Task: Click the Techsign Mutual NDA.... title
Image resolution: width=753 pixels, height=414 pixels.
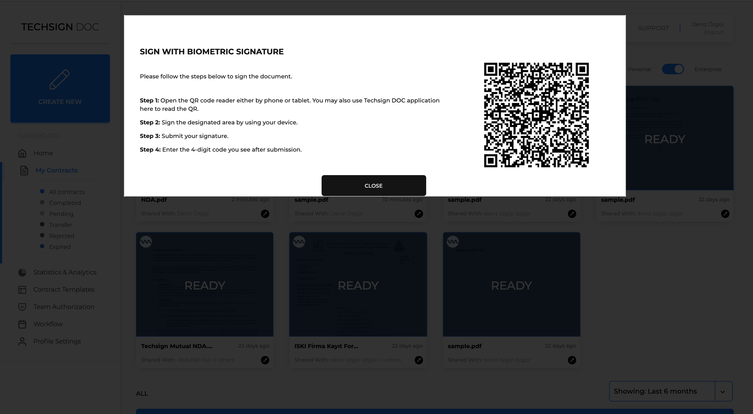Action: (176, 346)
